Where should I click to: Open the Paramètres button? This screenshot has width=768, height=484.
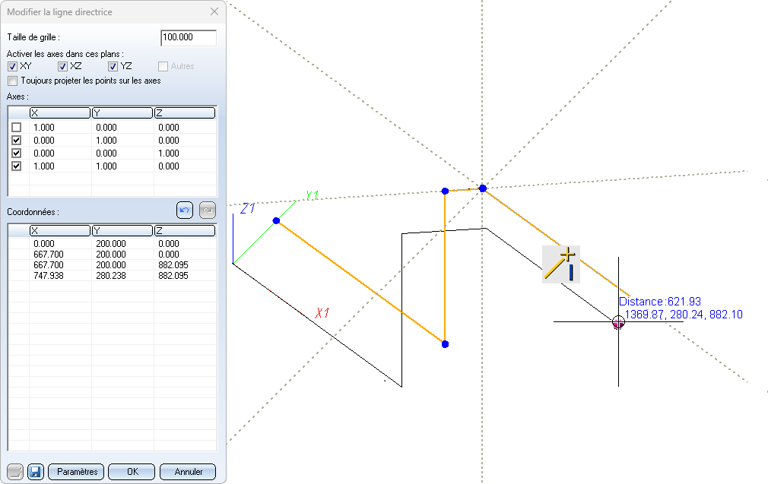pyautogui.click(x=76, y=472)
